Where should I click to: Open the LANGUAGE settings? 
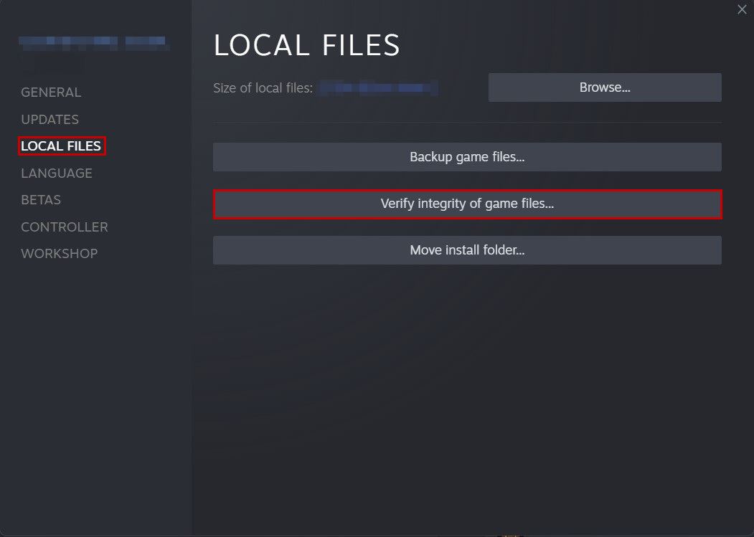pos(57,173)
